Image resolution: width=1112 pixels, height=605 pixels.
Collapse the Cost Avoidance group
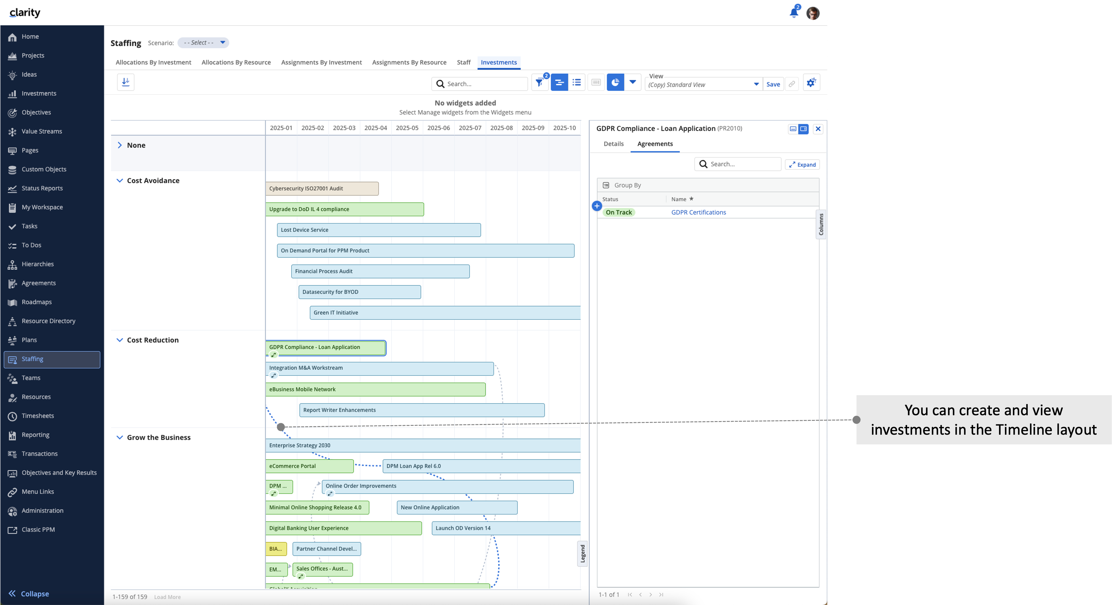tap(120, 180)
